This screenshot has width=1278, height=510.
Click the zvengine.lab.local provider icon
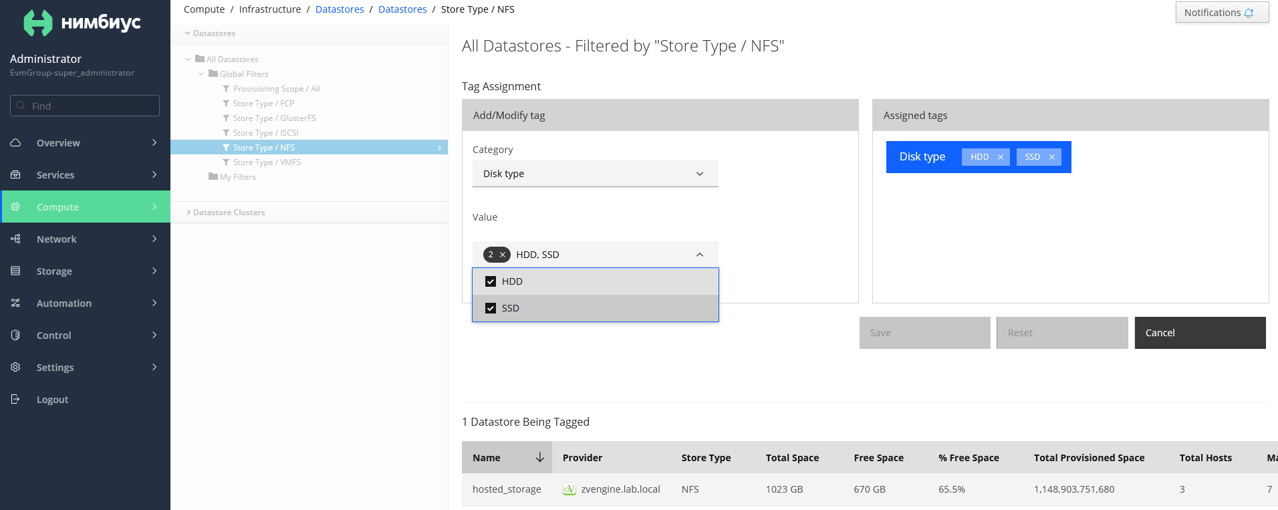pos(569,489)
